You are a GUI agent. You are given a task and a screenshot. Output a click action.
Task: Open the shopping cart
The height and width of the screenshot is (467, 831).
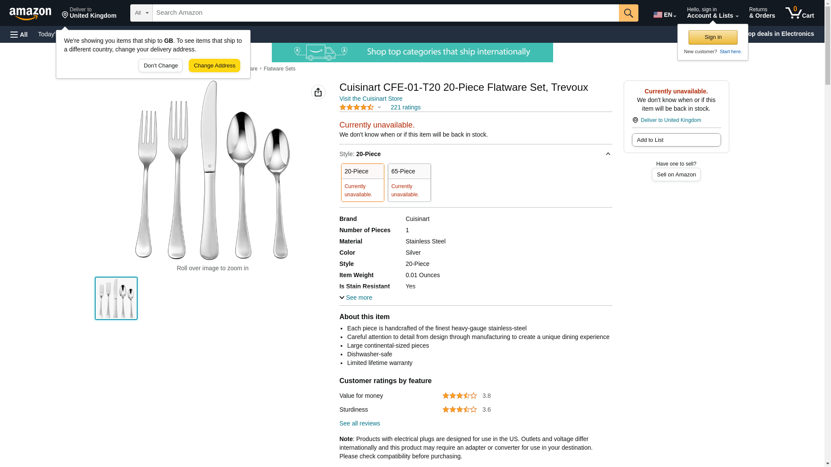click(799, 13)
